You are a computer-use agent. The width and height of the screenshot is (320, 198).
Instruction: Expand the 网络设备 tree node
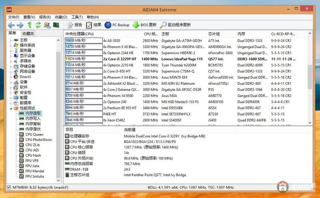click(x=11, y=72)
